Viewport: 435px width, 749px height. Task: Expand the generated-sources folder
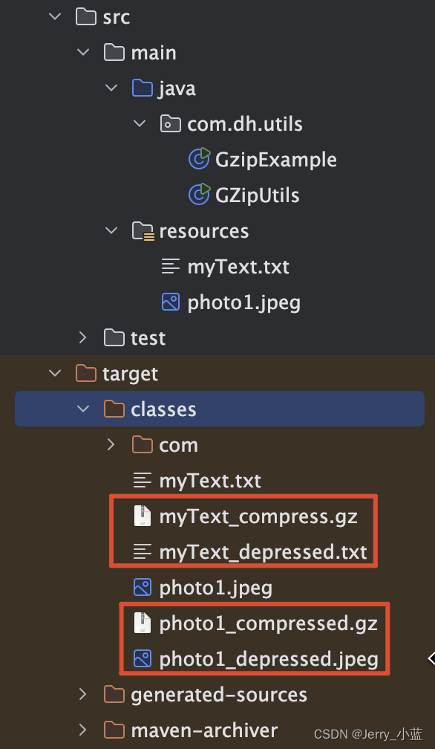coord(82,694)
